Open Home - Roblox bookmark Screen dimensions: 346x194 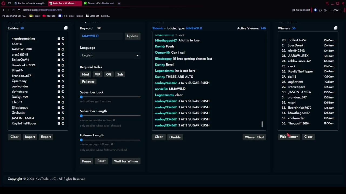pyautogui.click(x=71, y=16)
